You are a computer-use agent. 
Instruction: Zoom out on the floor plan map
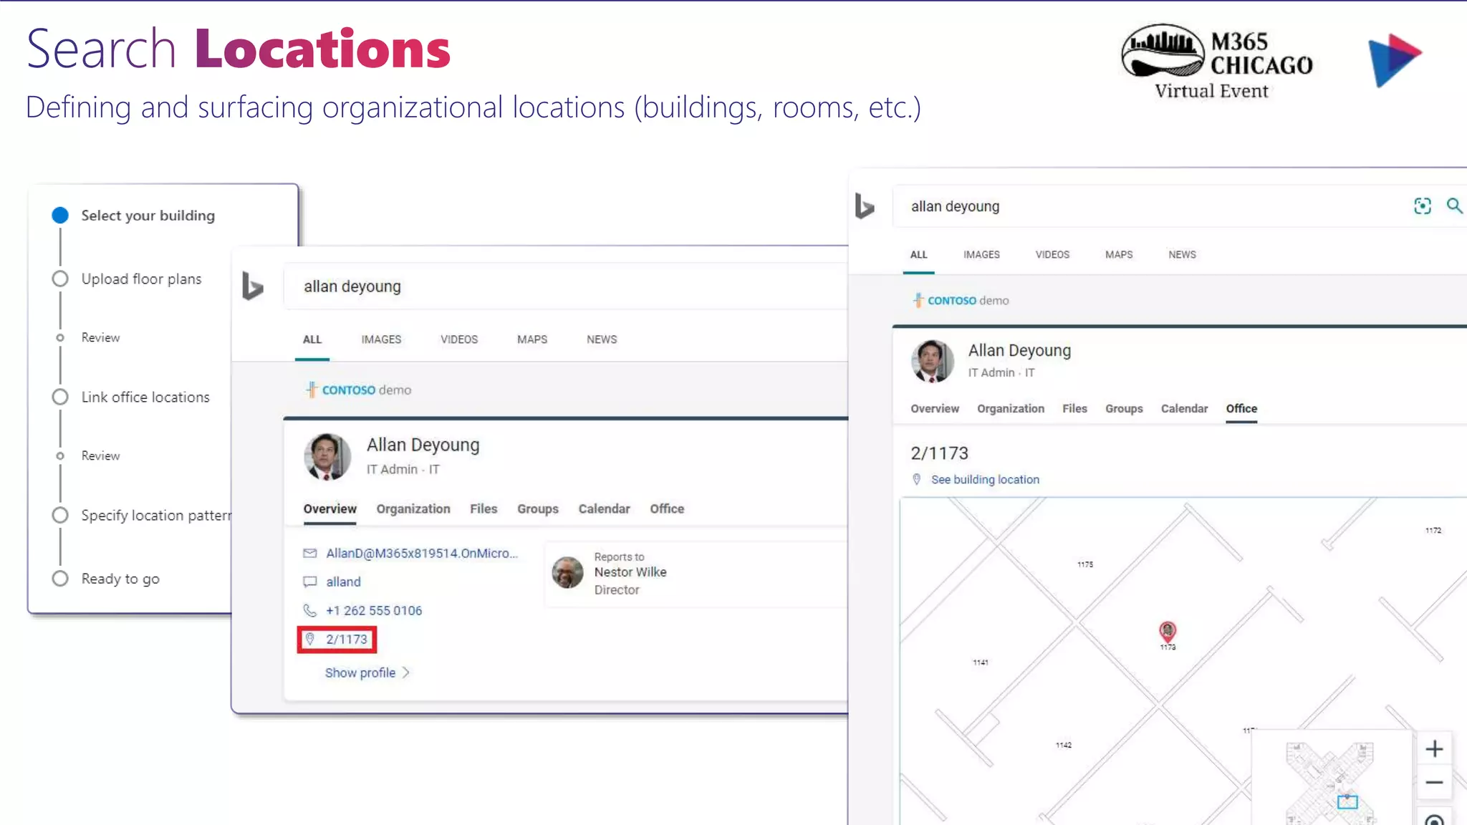(1434, 783)
